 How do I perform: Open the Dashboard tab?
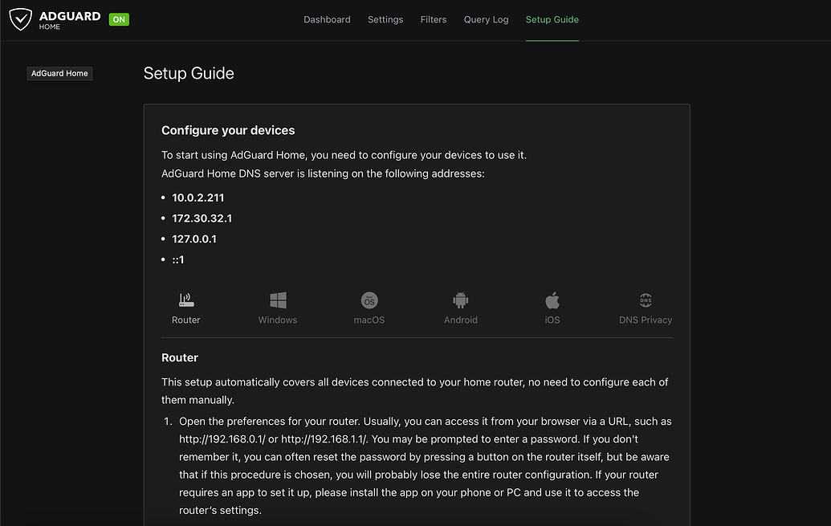pyautogui.click(x=327, y=19)
